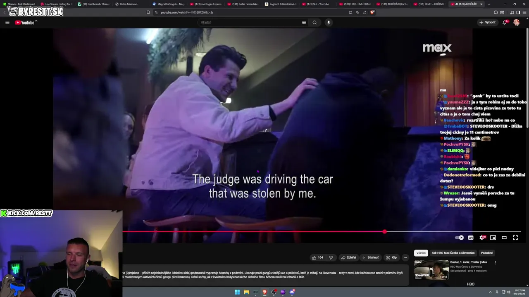Open more actions three-dot menu under video
The width and height of the screenshot is (529, 297).
click(x=405, y=257)
